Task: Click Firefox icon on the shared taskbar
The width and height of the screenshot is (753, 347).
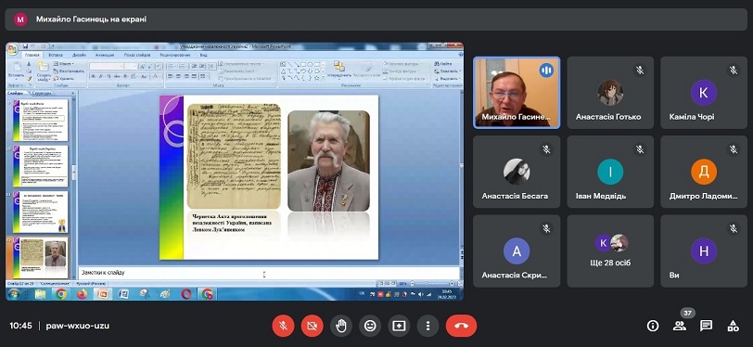Action: [82, 294]
